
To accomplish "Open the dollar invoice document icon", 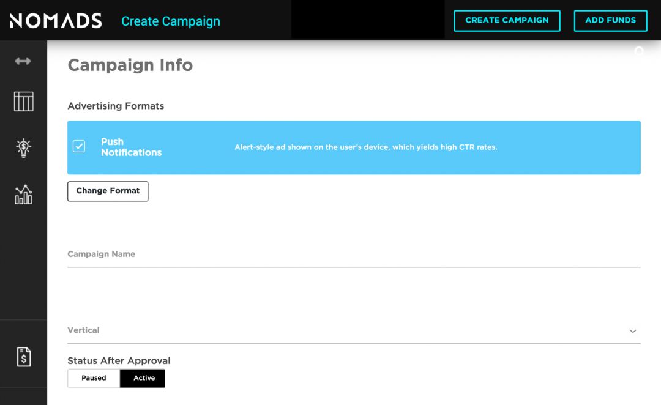I will click(23, 357).
